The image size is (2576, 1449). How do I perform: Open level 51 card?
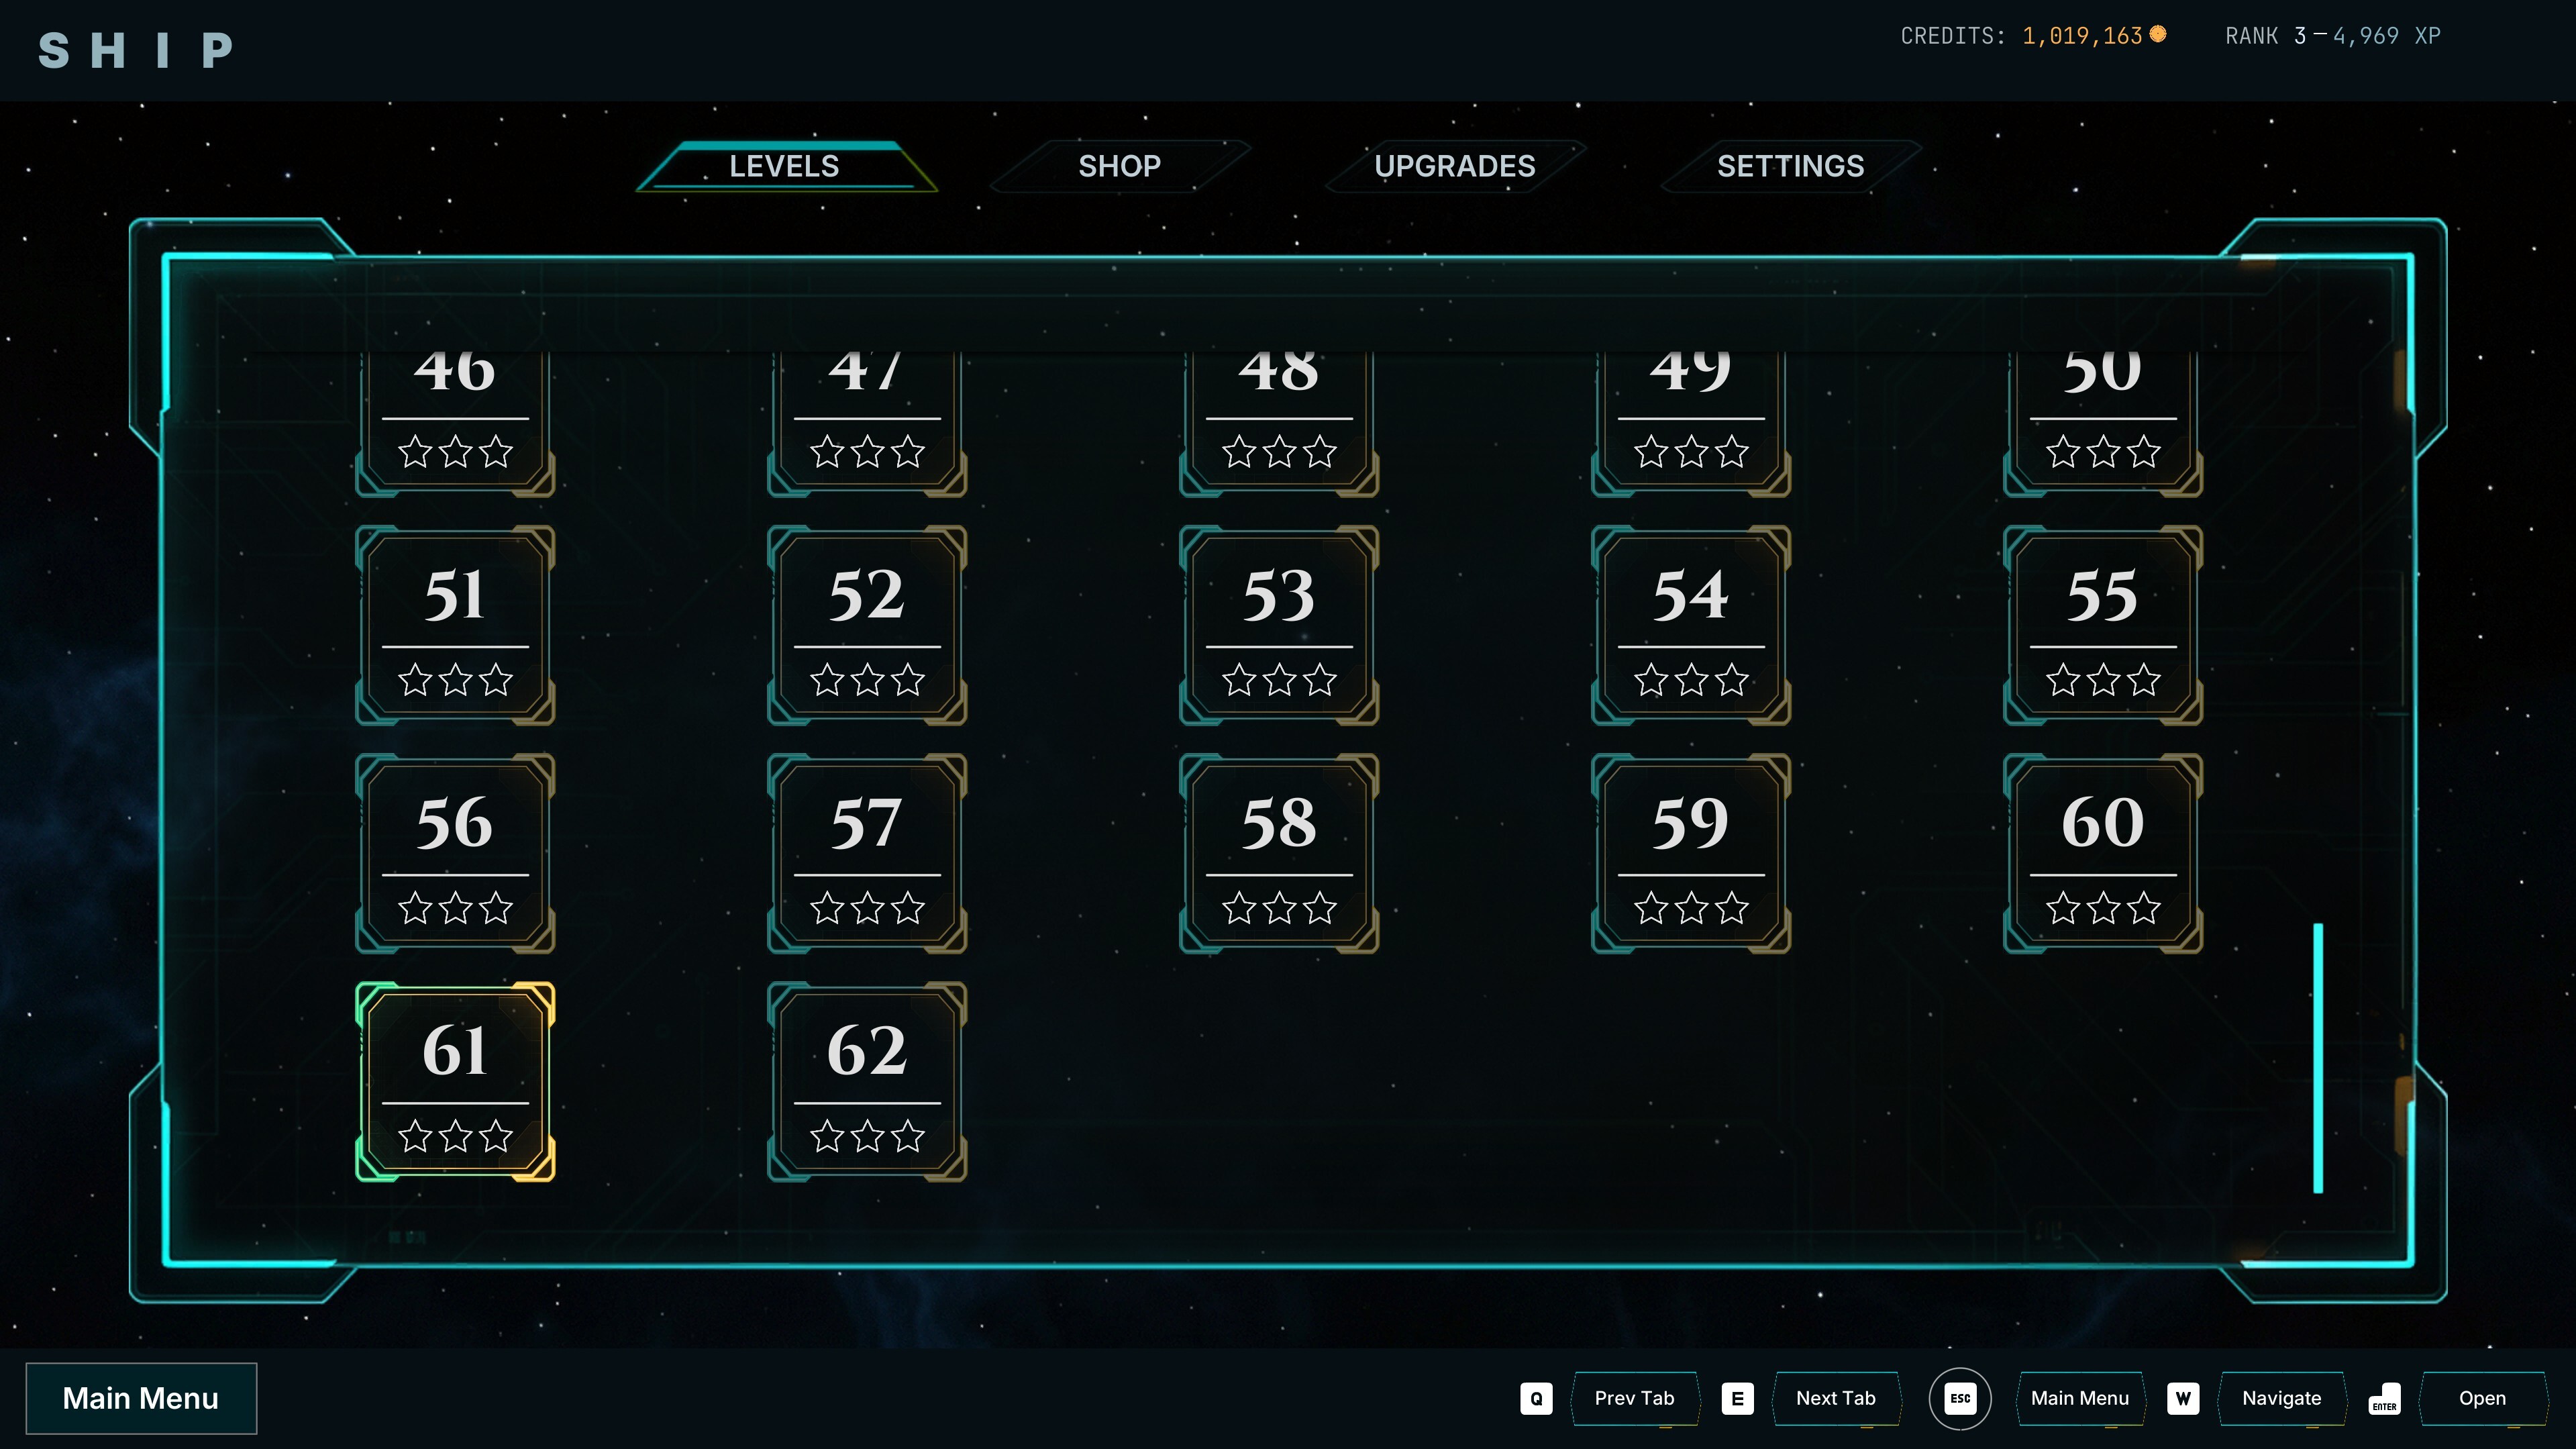tap(455, 625)
